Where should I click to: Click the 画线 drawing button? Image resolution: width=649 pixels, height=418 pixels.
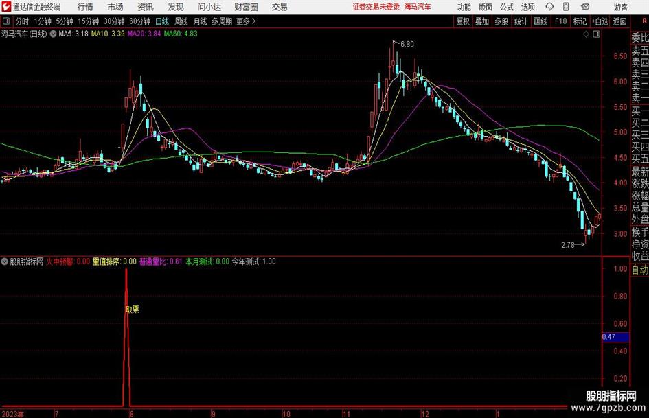tap(540, 21)
